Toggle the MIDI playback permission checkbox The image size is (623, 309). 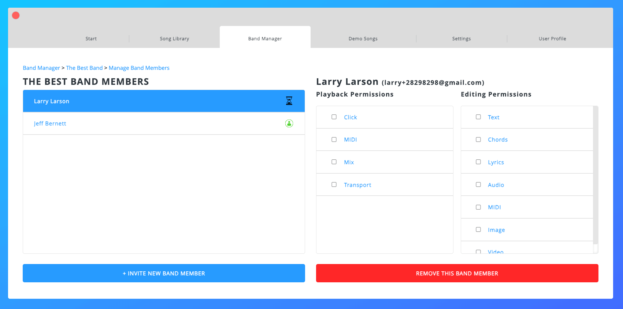(334, 140)
